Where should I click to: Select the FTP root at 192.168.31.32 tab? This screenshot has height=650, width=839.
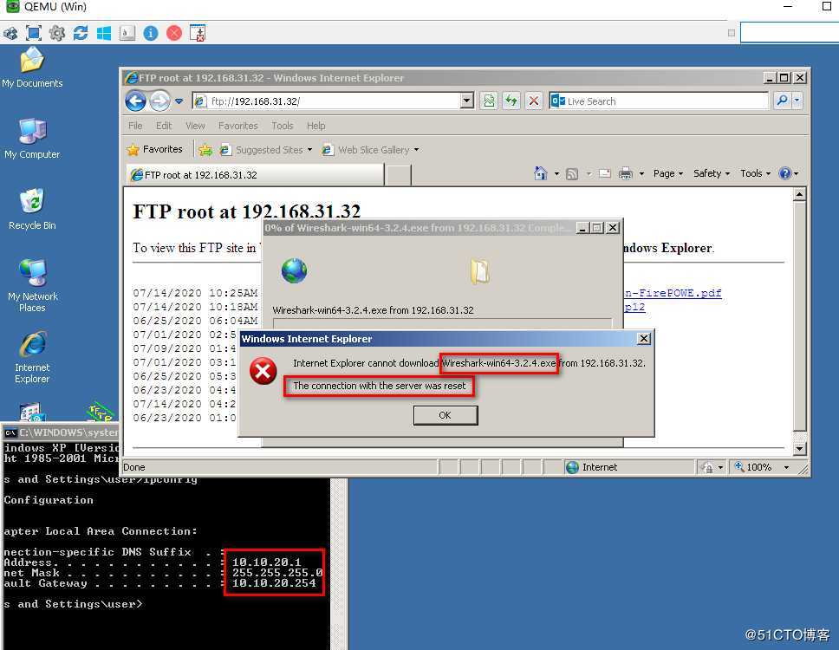tap(255, 175)
